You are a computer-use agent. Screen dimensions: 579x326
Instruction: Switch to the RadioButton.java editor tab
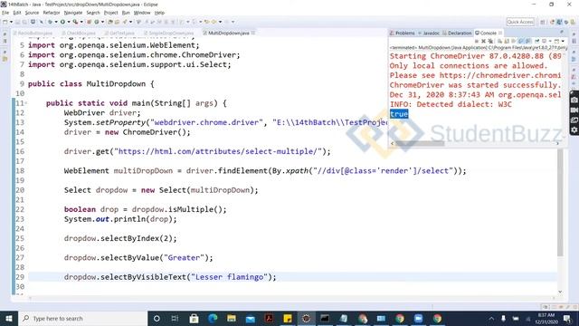pos(33,33)
